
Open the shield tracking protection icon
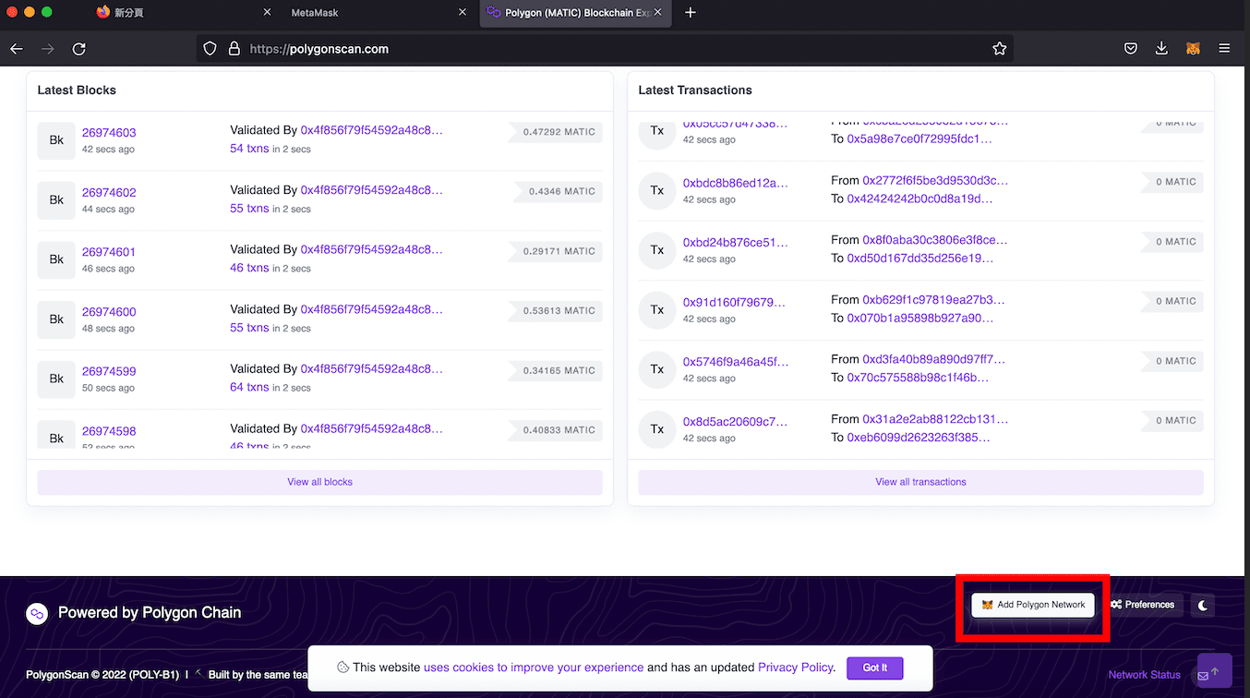pos(210,49)
